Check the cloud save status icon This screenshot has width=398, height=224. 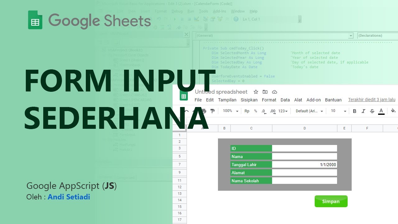coord(275,92)
